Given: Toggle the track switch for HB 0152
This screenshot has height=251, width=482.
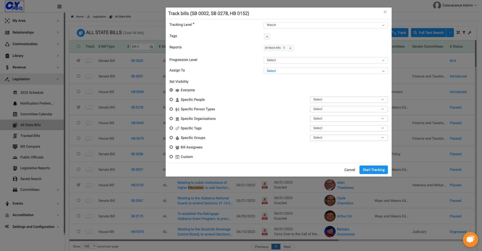Looking at the screenshot, I should pyautogui.click(x=89, y=185).
